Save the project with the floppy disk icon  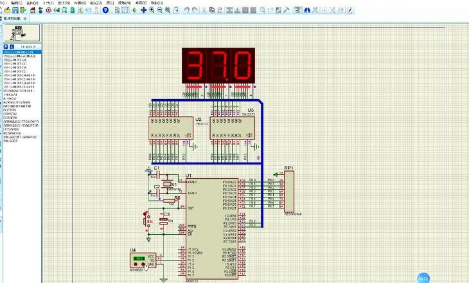tap(15, 10)
